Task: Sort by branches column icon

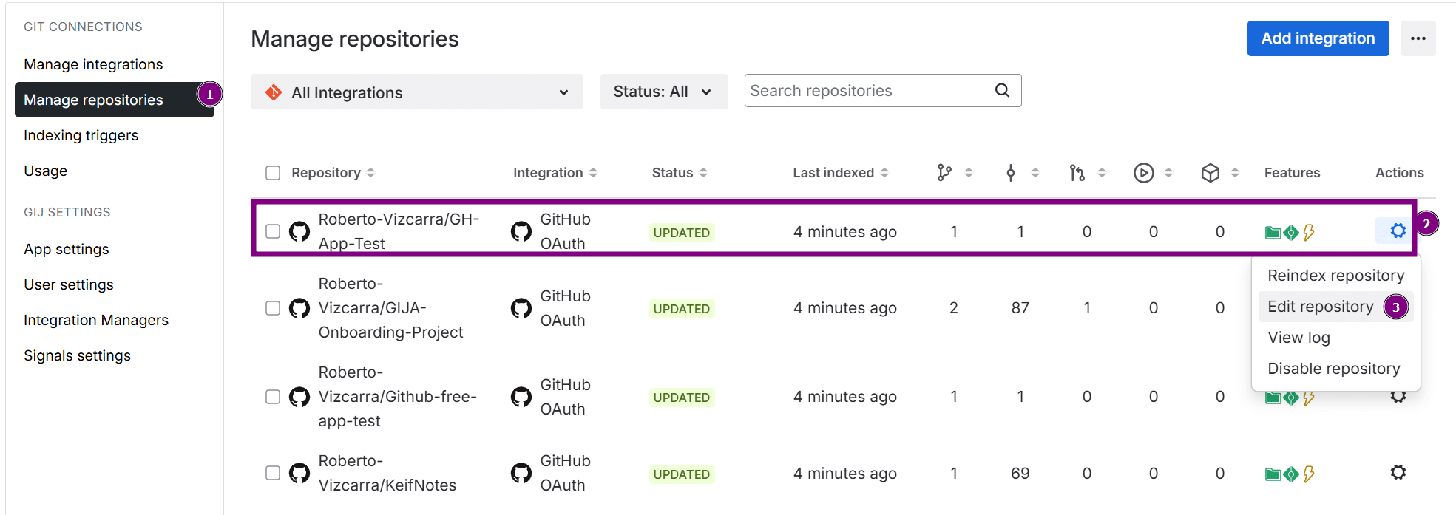Action: [944, 173]
